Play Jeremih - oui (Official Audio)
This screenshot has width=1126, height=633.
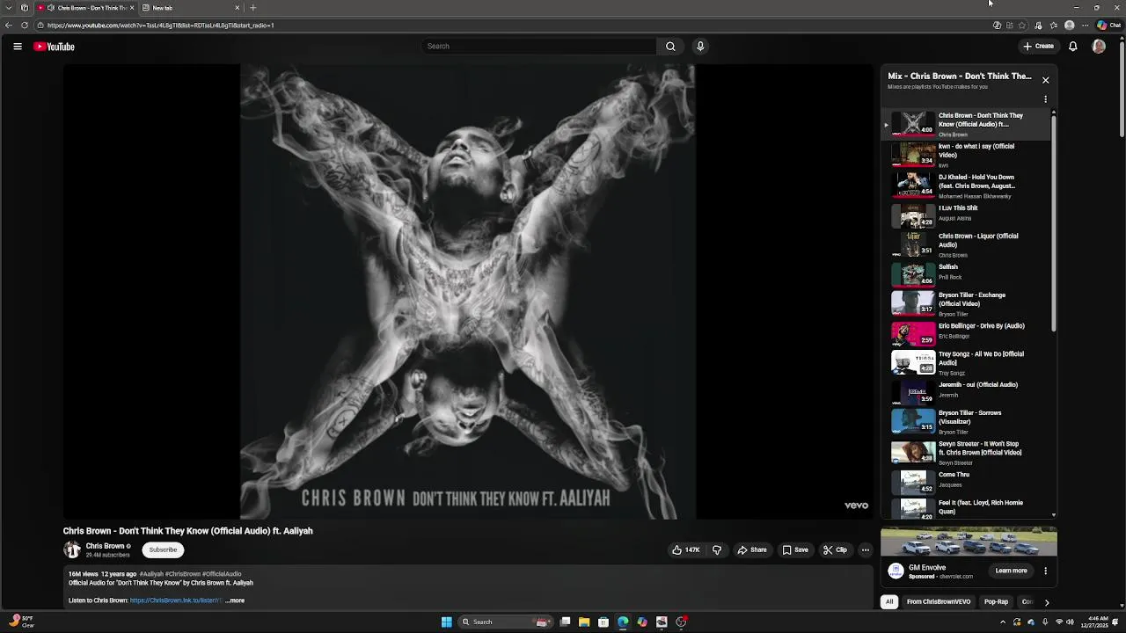966,392
